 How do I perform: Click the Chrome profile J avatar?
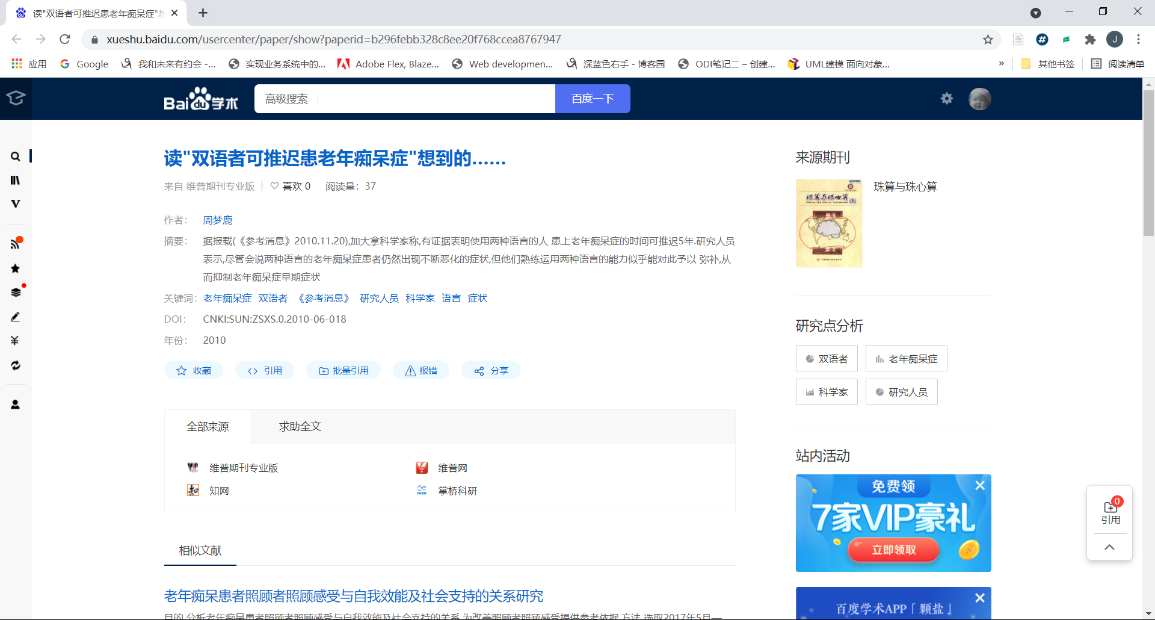pos(1115,39)
